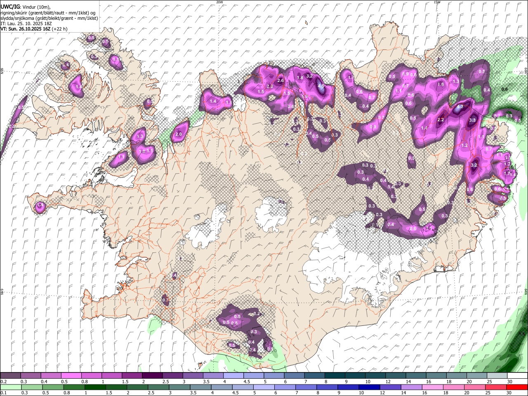
Task: Click the darkest green 1–1.5 swatch, lower legend row
Action: (95, 387)
